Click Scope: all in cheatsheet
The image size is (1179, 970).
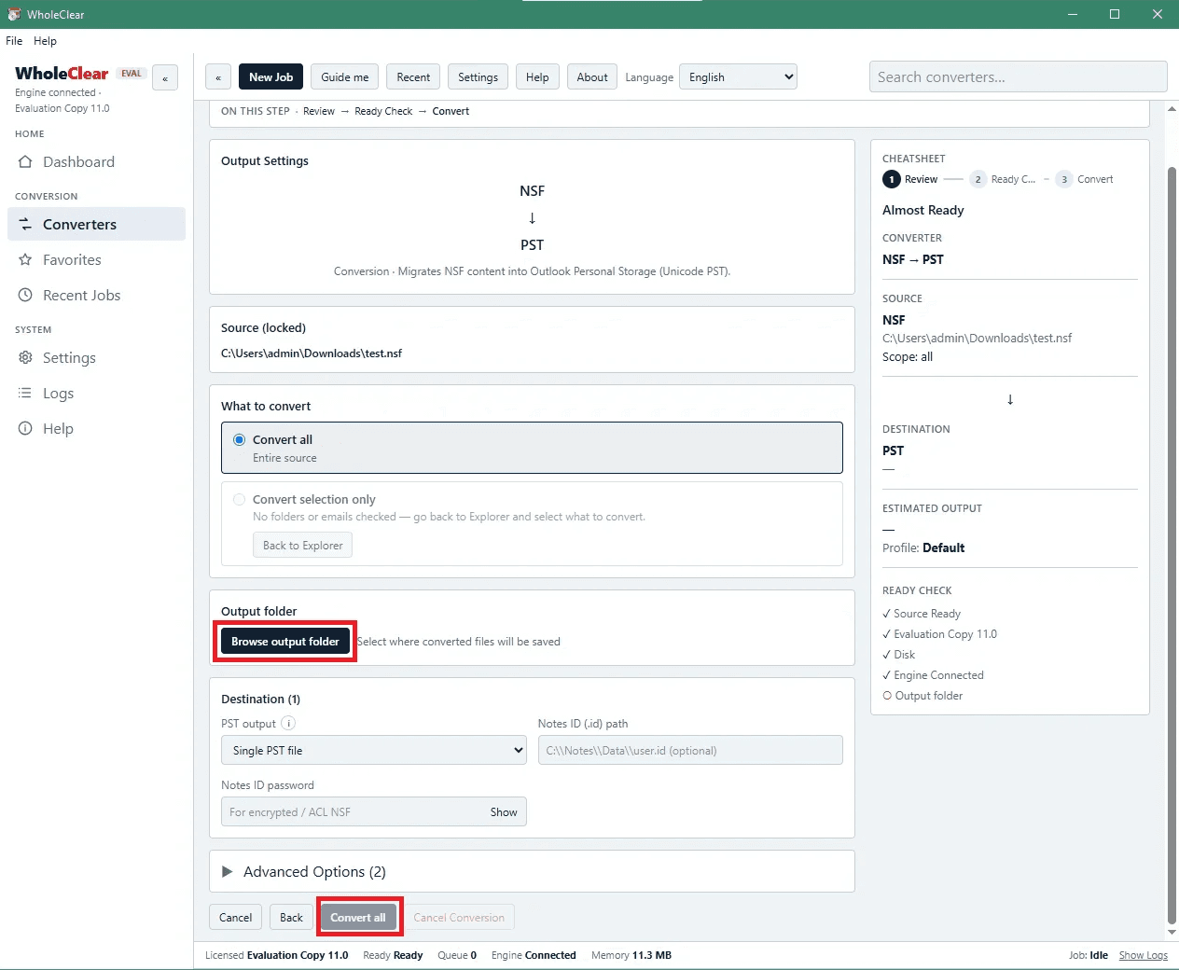point(908,357)
